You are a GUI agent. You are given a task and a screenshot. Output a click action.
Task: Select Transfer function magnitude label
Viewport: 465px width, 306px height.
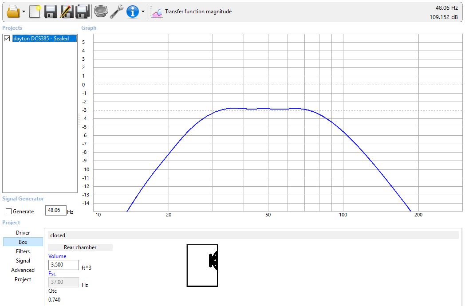click(198, 12)
